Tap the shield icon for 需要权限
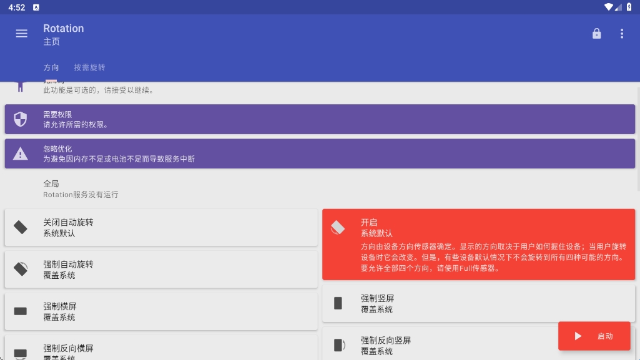 21,119
